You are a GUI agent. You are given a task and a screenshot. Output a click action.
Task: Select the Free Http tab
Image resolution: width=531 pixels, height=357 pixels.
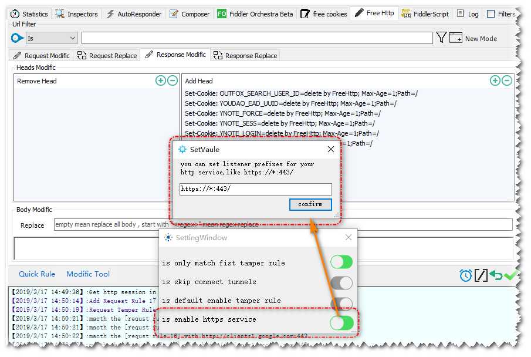[374, 14]
